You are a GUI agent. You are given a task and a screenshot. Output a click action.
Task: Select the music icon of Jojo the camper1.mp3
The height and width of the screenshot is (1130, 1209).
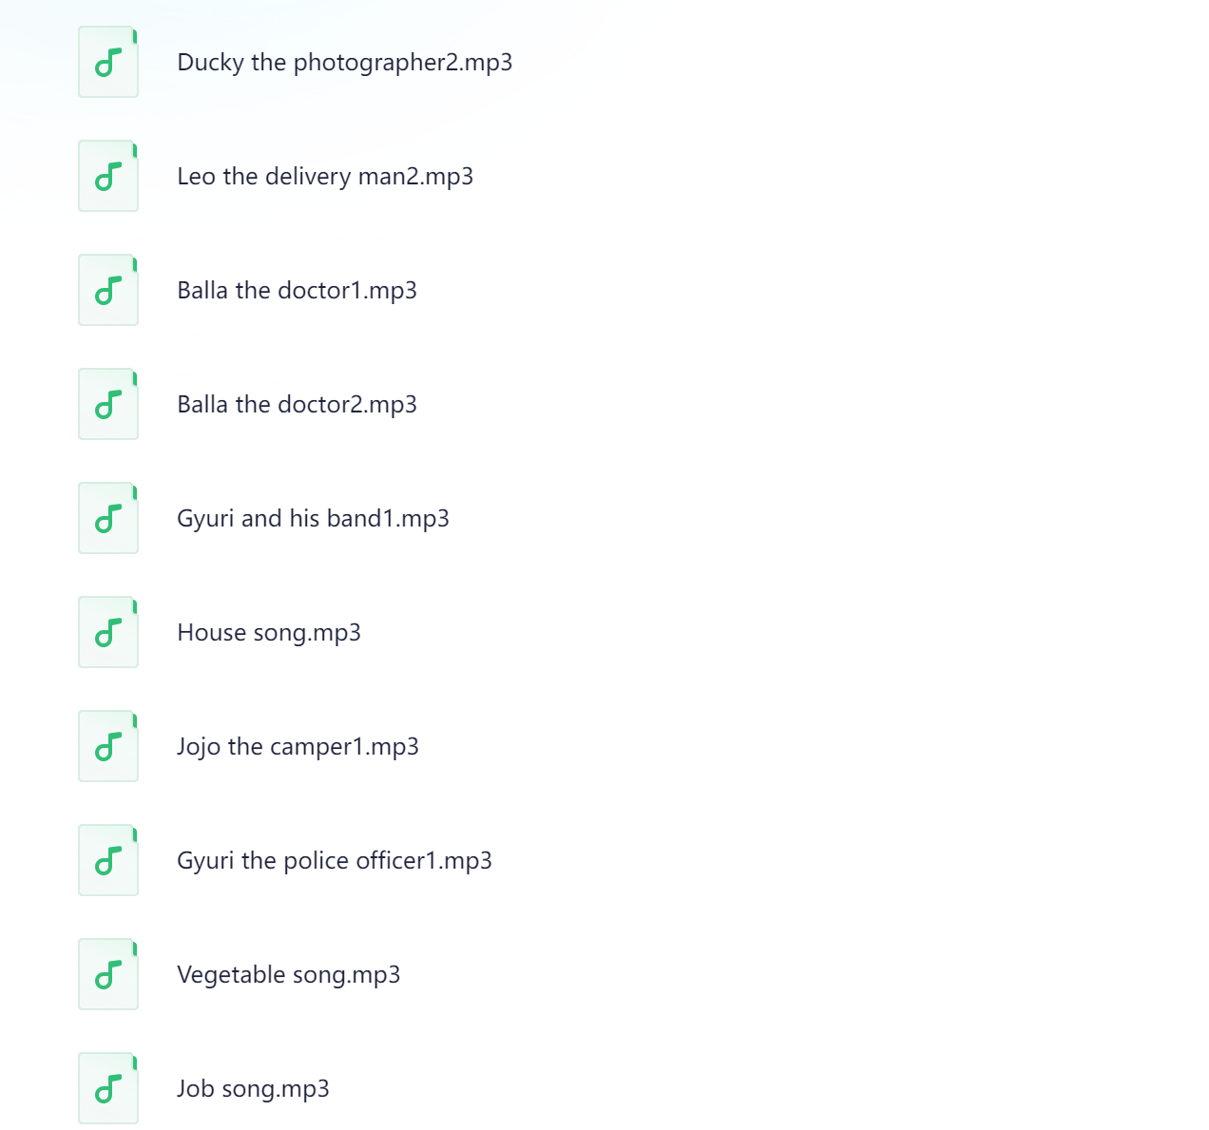coord(108,746)
